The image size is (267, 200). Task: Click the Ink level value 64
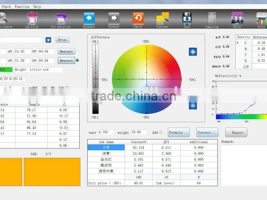(x=199, y=183)
